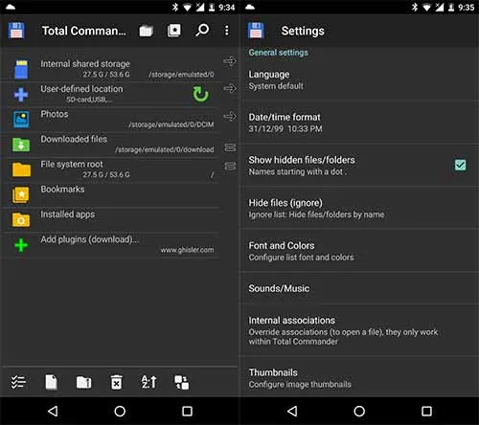Tap the change button bar icon
This screenshot has height=425, width=479.
point(181,382)
